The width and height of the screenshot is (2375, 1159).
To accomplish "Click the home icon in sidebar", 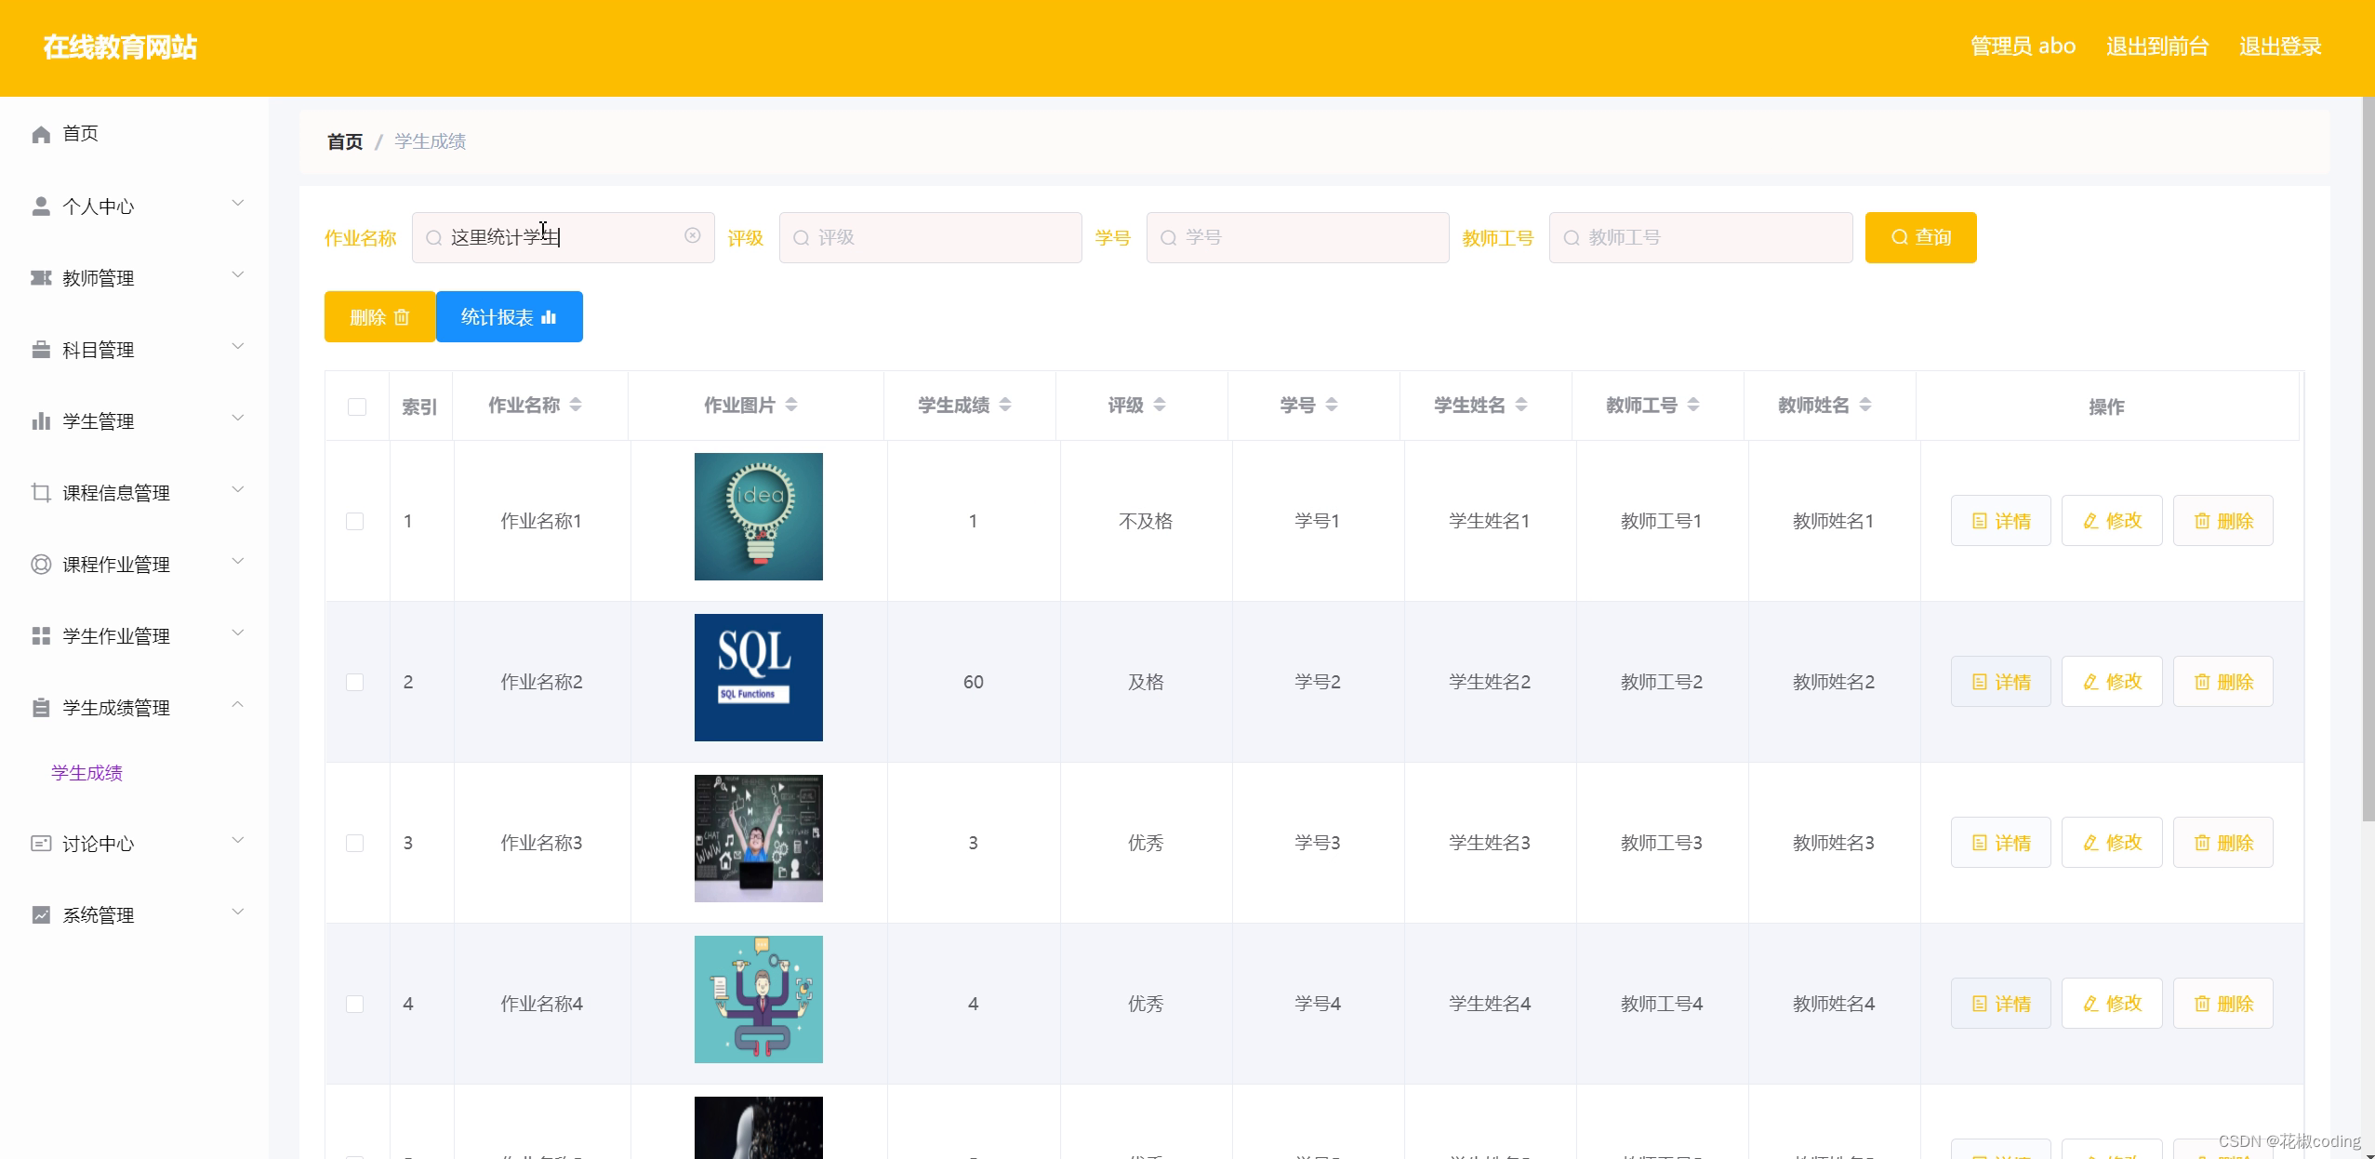I will [41, 134].
